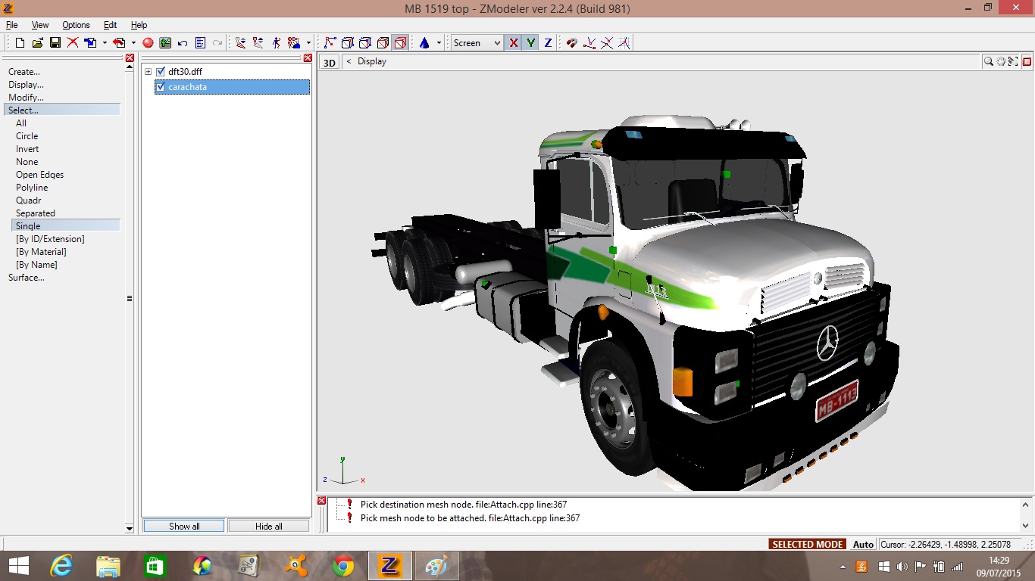Click the Export icon with the red arrow

coord(119,43)
